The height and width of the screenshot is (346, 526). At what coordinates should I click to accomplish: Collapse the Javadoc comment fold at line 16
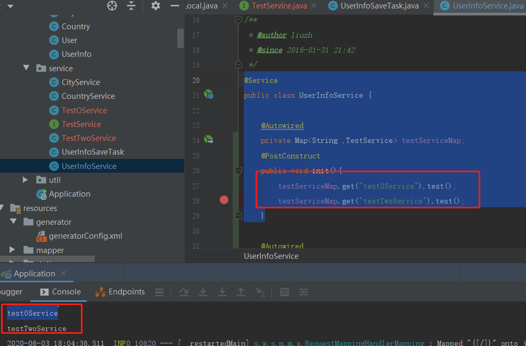[239, 20]
